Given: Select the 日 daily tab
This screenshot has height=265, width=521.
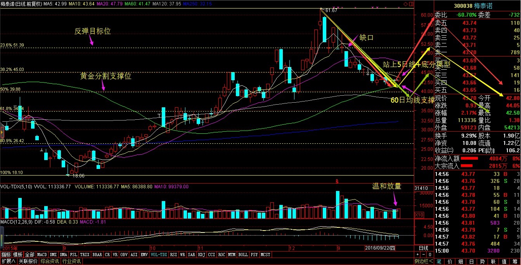Looking at the screenshot, I should click(471, 262).
